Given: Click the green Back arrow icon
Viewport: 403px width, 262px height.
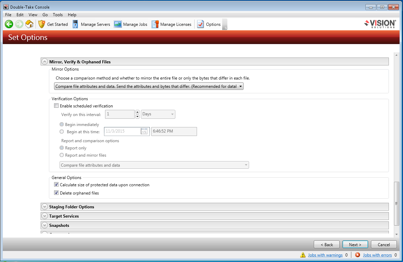Looking at the screenshot, I should click(9, 24).
